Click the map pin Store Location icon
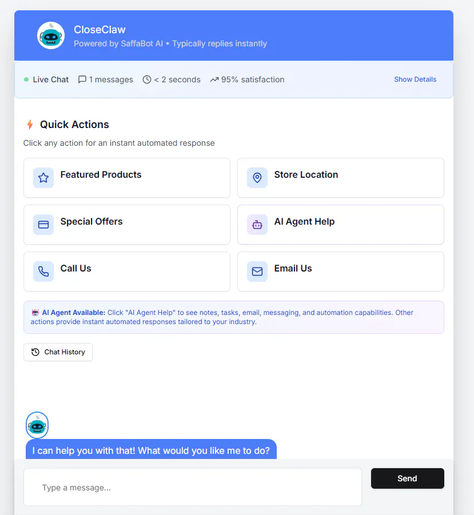The image size is (474, 515). [257, 178]
